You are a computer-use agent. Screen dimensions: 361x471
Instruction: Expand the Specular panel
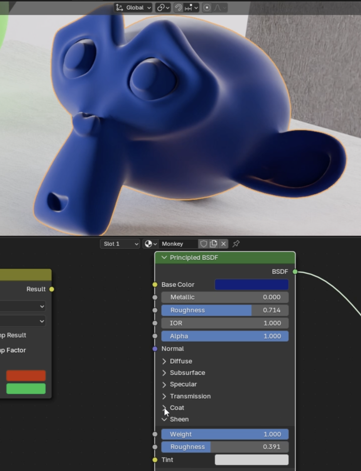164,385
